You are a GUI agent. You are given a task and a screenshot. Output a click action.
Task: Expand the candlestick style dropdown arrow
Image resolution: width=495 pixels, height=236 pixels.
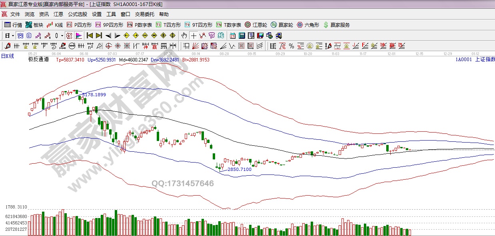coord(62,36)
